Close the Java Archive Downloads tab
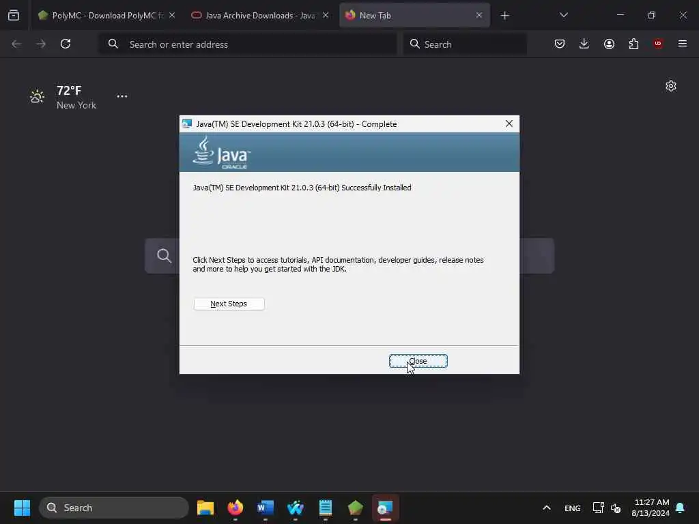This screenshot has width=699, height=524. [326, 15]
